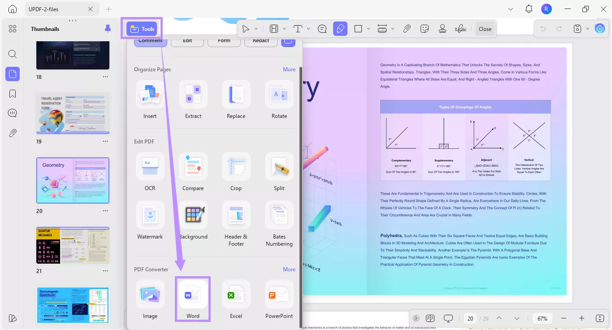This screenshot has height=330, width=612.
Task: Open the search panel in the sidebar
Action: coord(12,54)
